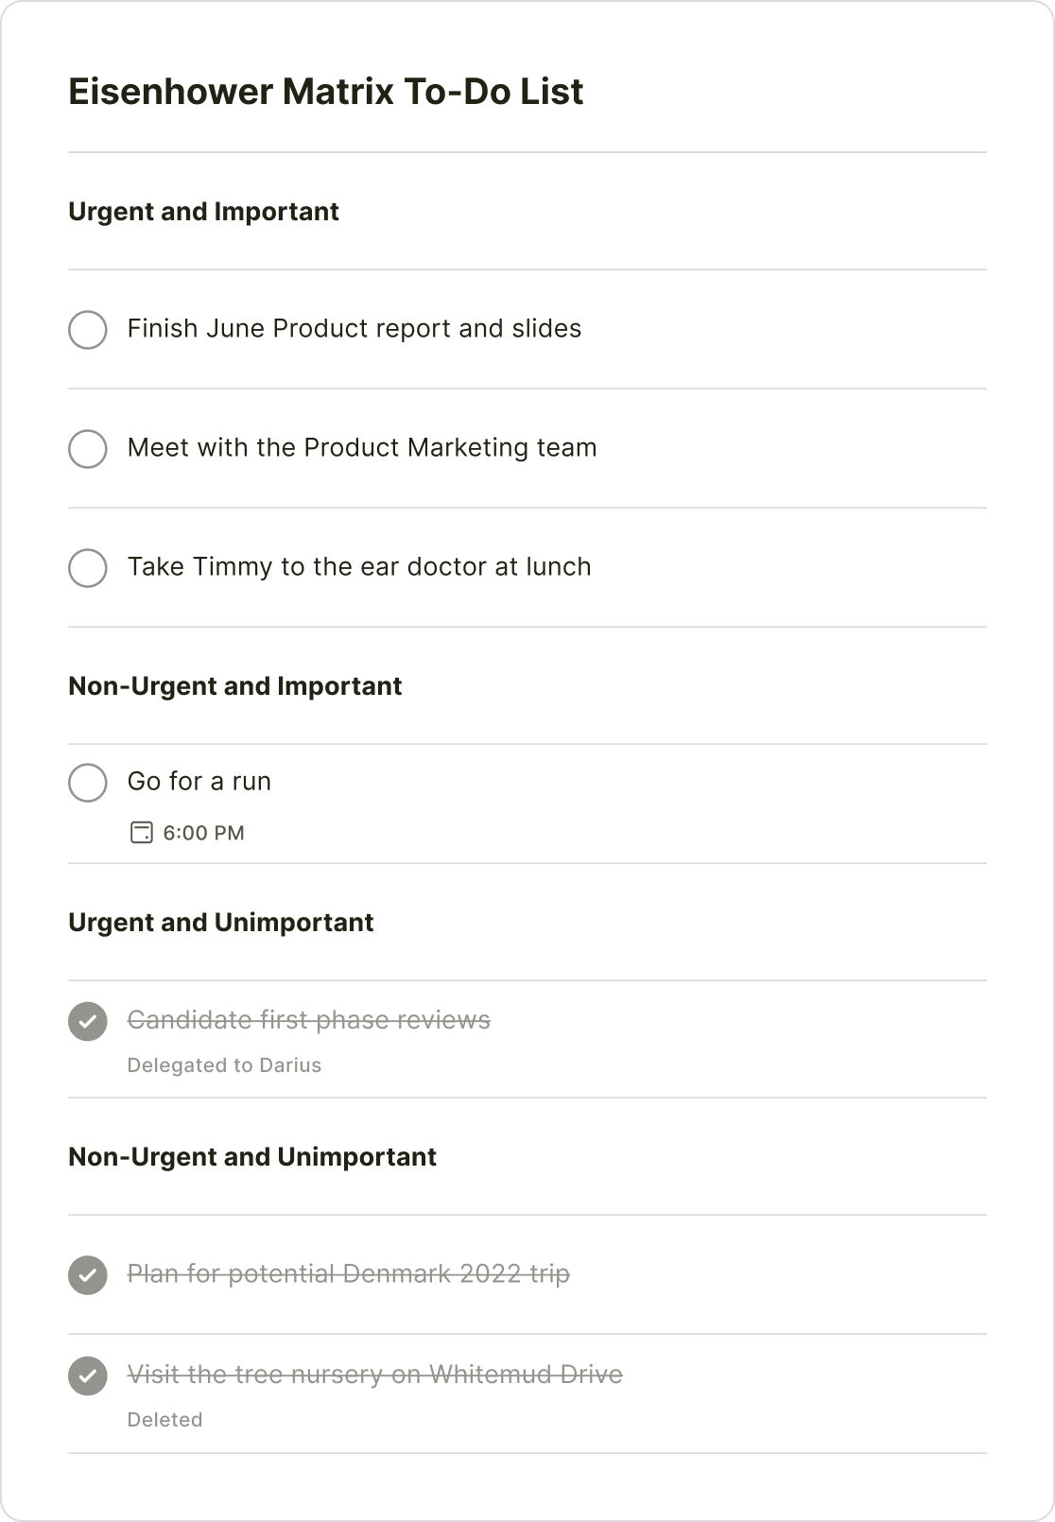
Task: Click the Delegated to Darius note
Action: 224,1064
